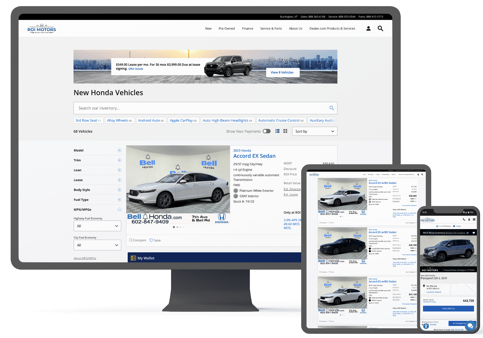Open the Highway Fuel Economy dropdown
The width and height of the screenshot is (483, 338).
[x=97, y=226]
